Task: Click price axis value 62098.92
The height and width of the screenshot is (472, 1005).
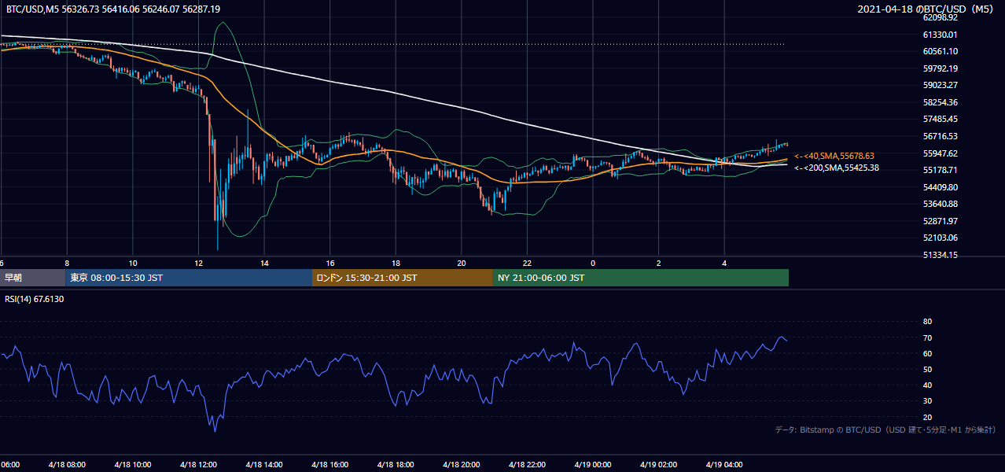Action: click(940, 17)
